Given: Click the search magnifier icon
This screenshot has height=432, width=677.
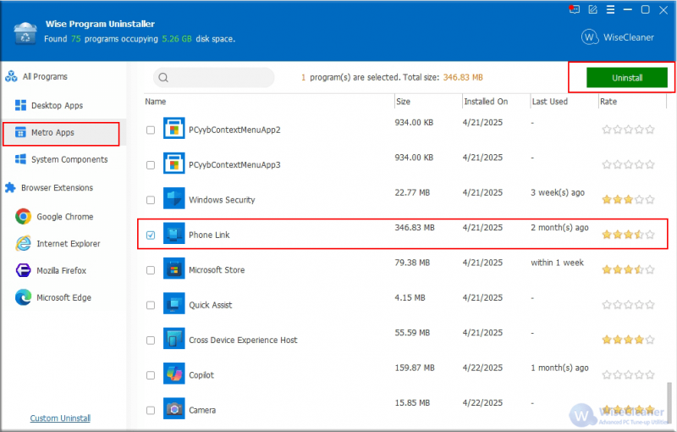Looking at the screenshot, I should click(x=163, y=78).
